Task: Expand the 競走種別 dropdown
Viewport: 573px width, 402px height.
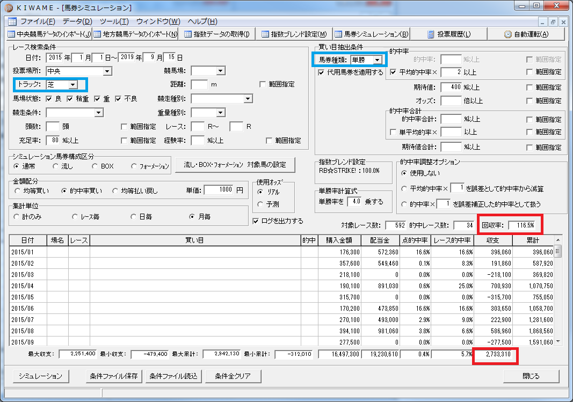Action: point(248,99)
